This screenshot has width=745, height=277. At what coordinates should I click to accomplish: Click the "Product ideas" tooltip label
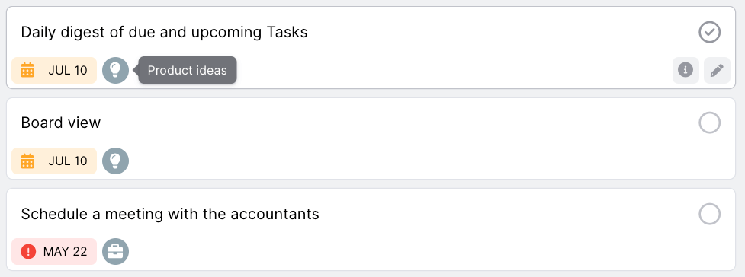(187, 70)
